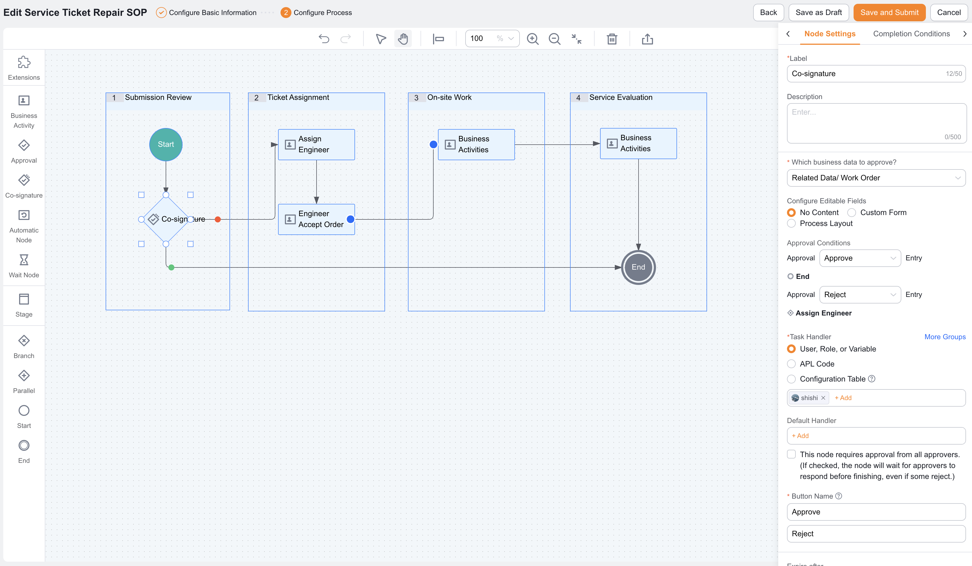This screenshot has width=972, height=566.
Task: Click the fit-to-screen collapse arrows icon
Action: [577, 38]
